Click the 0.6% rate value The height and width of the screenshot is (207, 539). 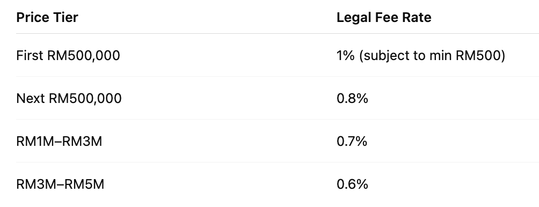(x=352, y=184)
